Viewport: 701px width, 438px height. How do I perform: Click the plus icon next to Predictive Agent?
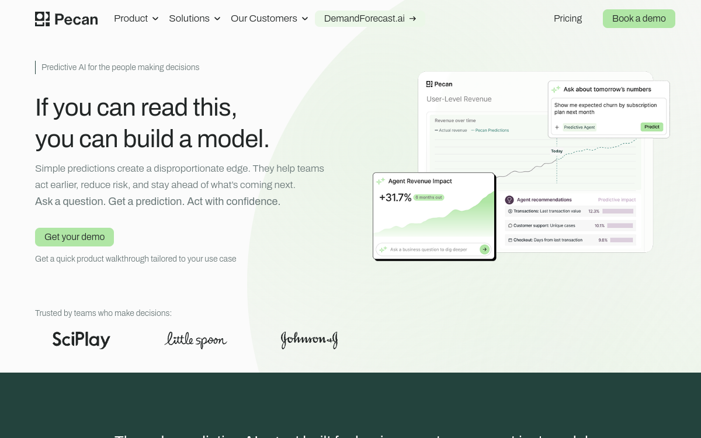[557, 127]
